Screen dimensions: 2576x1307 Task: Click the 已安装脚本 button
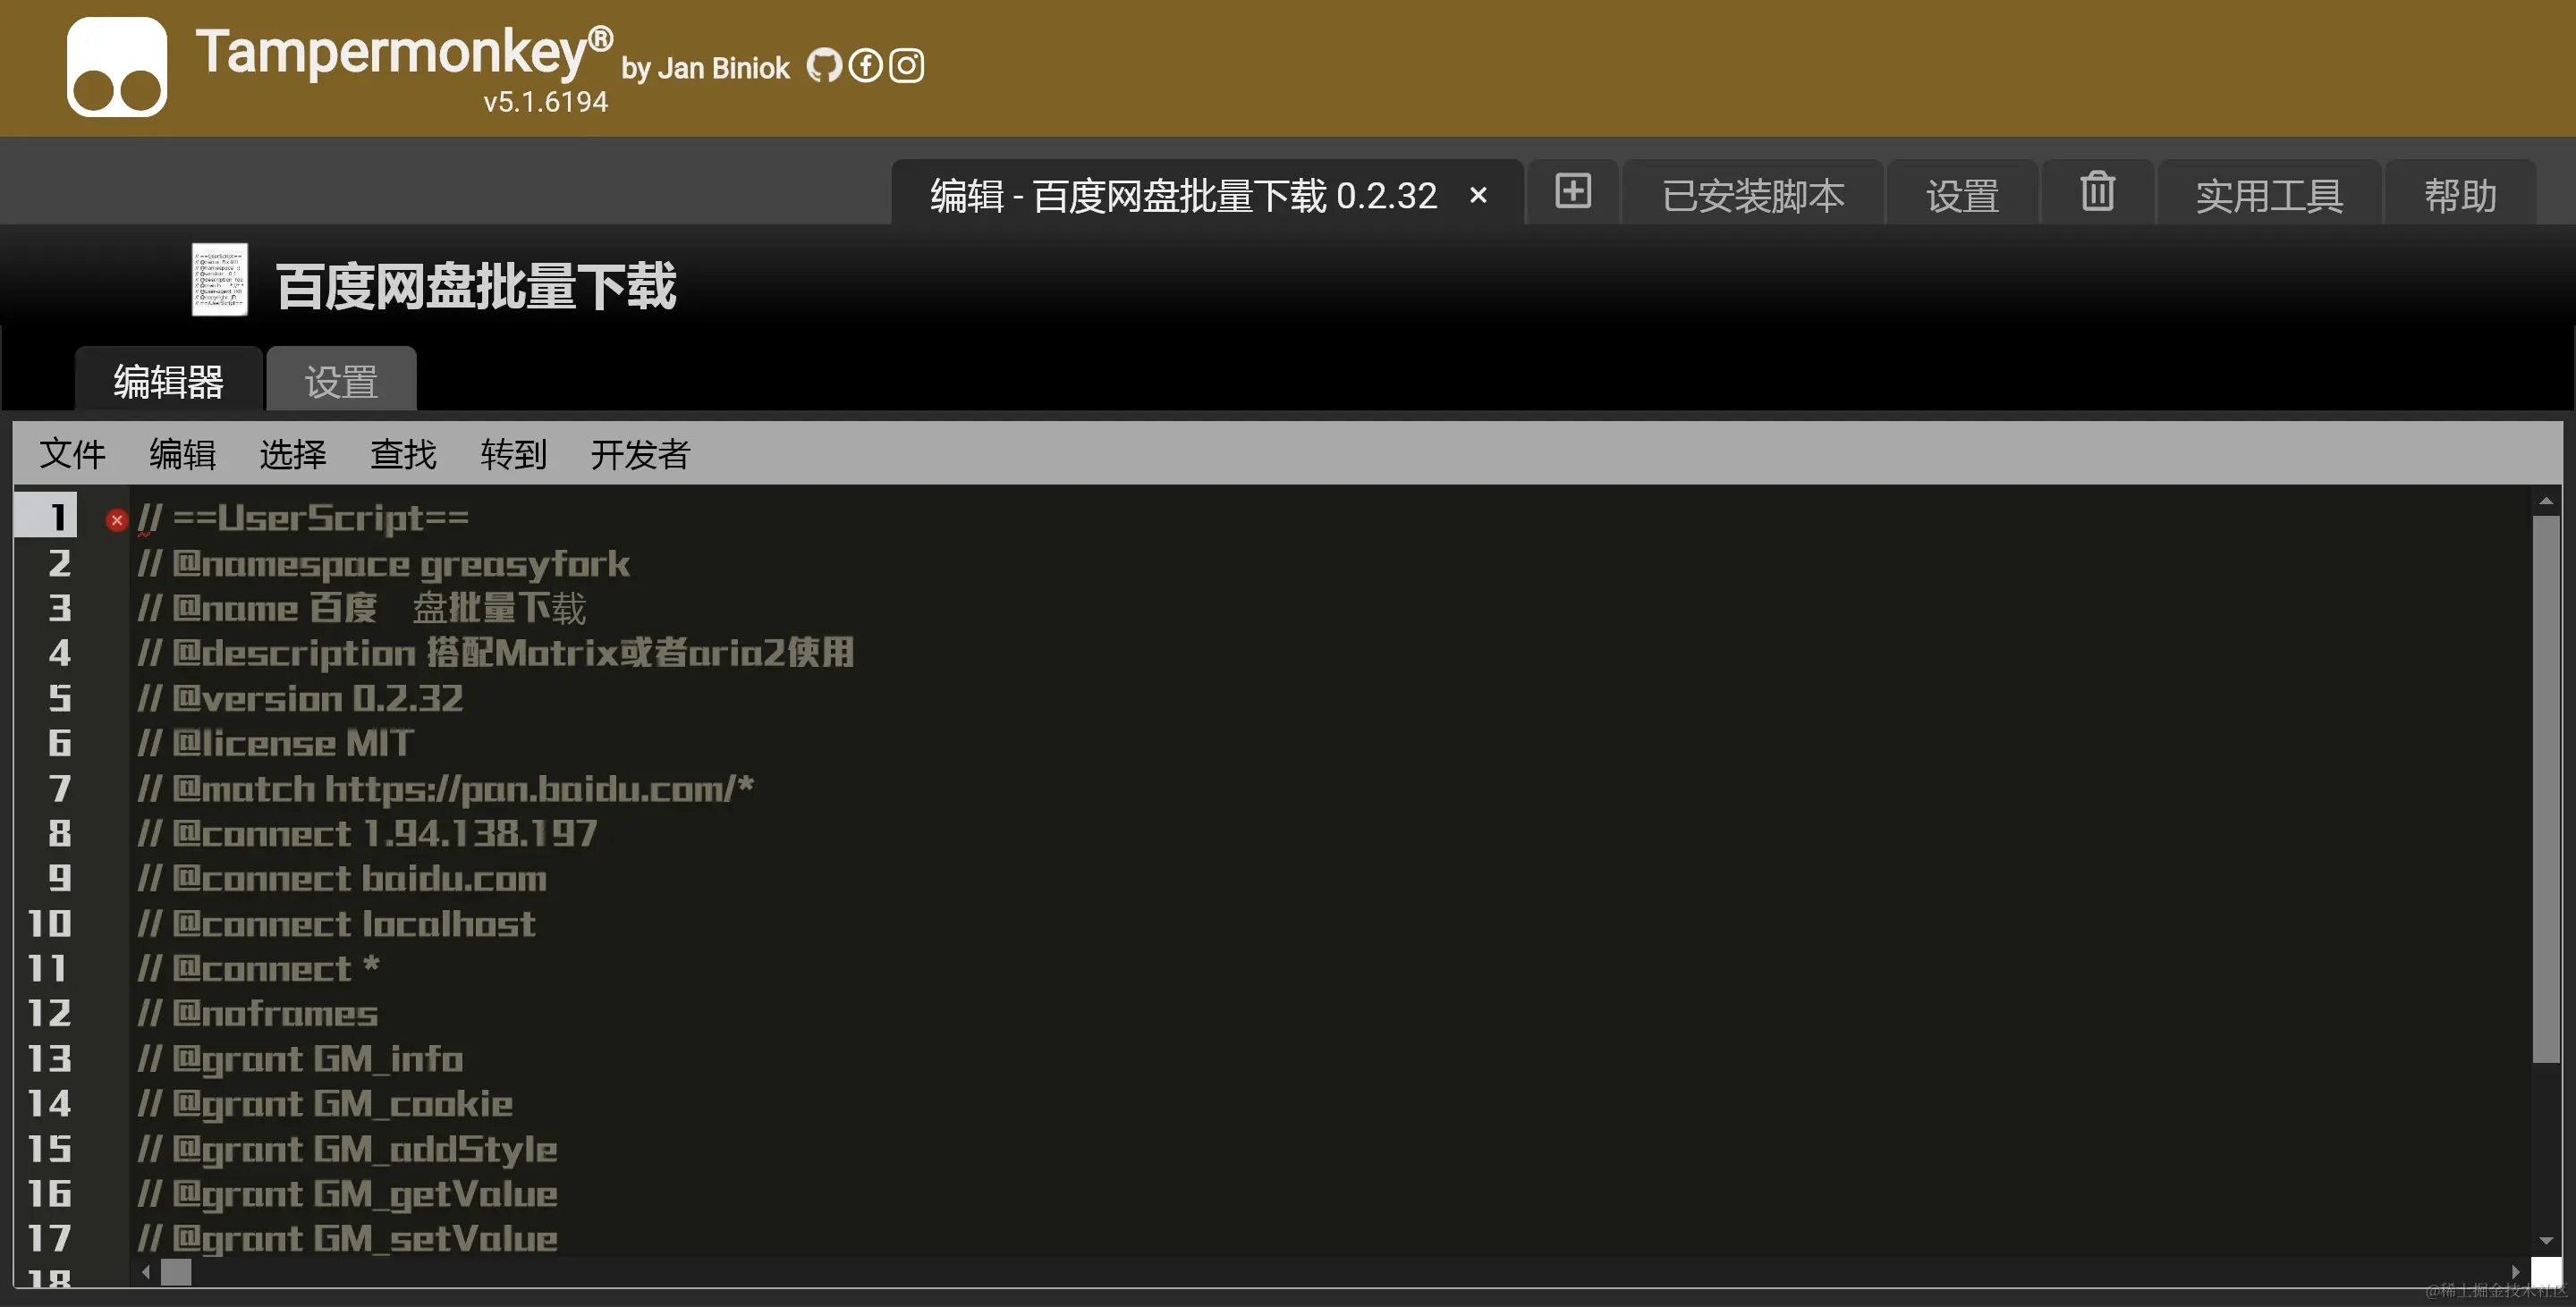(1753, 194)
